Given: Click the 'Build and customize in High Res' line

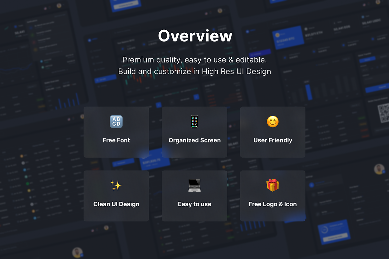Looking at the screenshot, I should (x=194, y=71).
